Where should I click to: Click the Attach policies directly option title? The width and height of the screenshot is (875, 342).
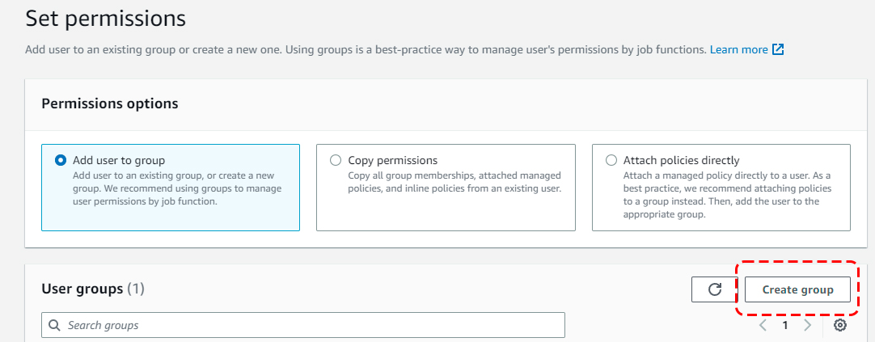(681, 160)
